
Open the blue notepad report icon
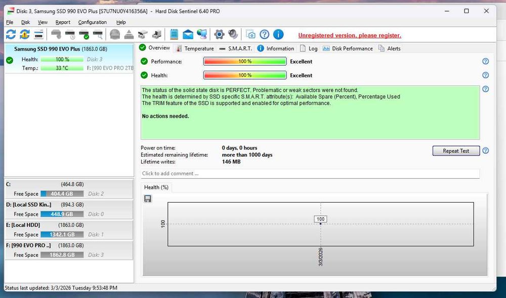coord(174,34)
